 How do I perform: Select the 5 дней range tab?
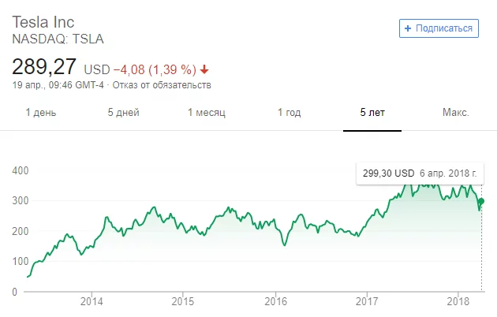click(x=124, y=113)
